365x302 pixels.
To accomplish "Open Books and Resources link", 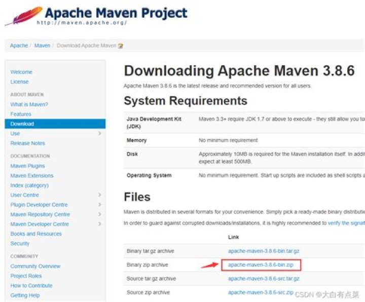I will 36,234.
